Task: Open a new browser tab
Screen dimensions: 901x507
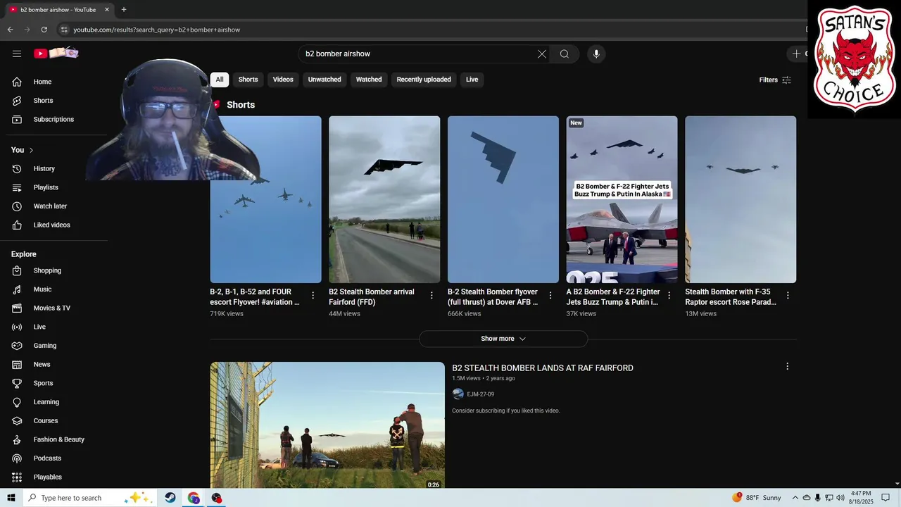Action: point(124,10)
